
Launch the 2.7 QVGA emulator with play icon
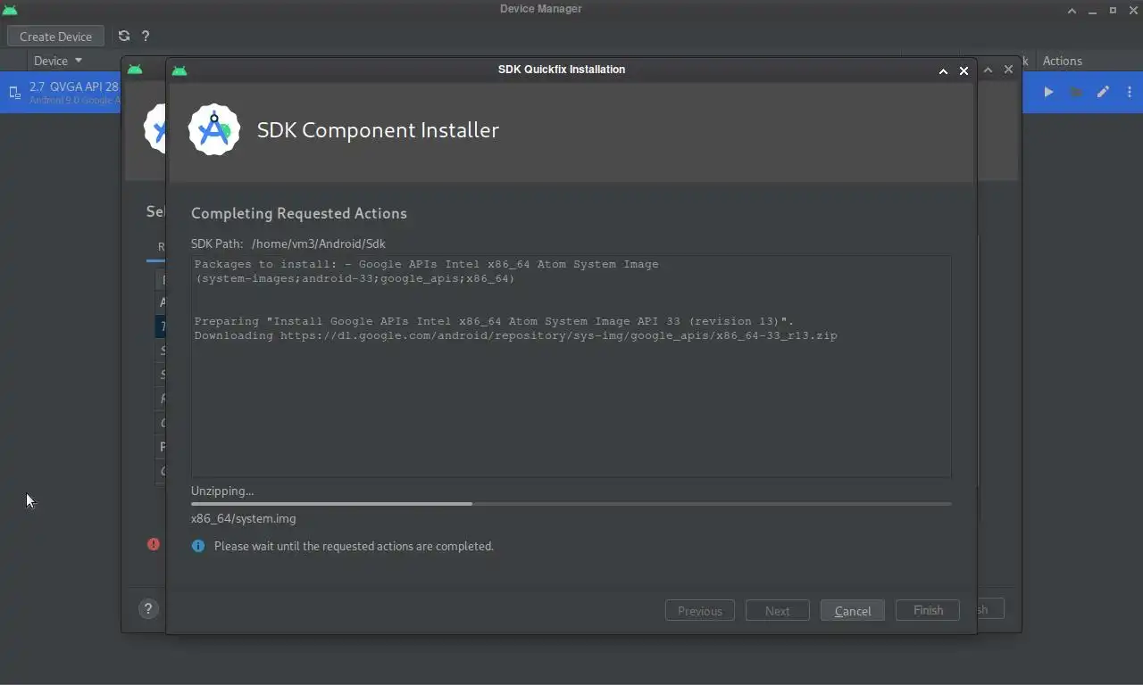click(x=1049, y=92)
